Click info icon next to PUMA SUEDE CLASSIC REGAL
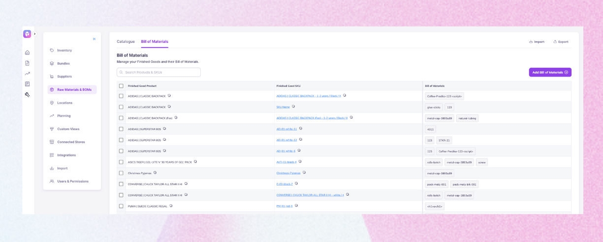The width and height of the screenshot is (603, 242). [x=171, y=206]
